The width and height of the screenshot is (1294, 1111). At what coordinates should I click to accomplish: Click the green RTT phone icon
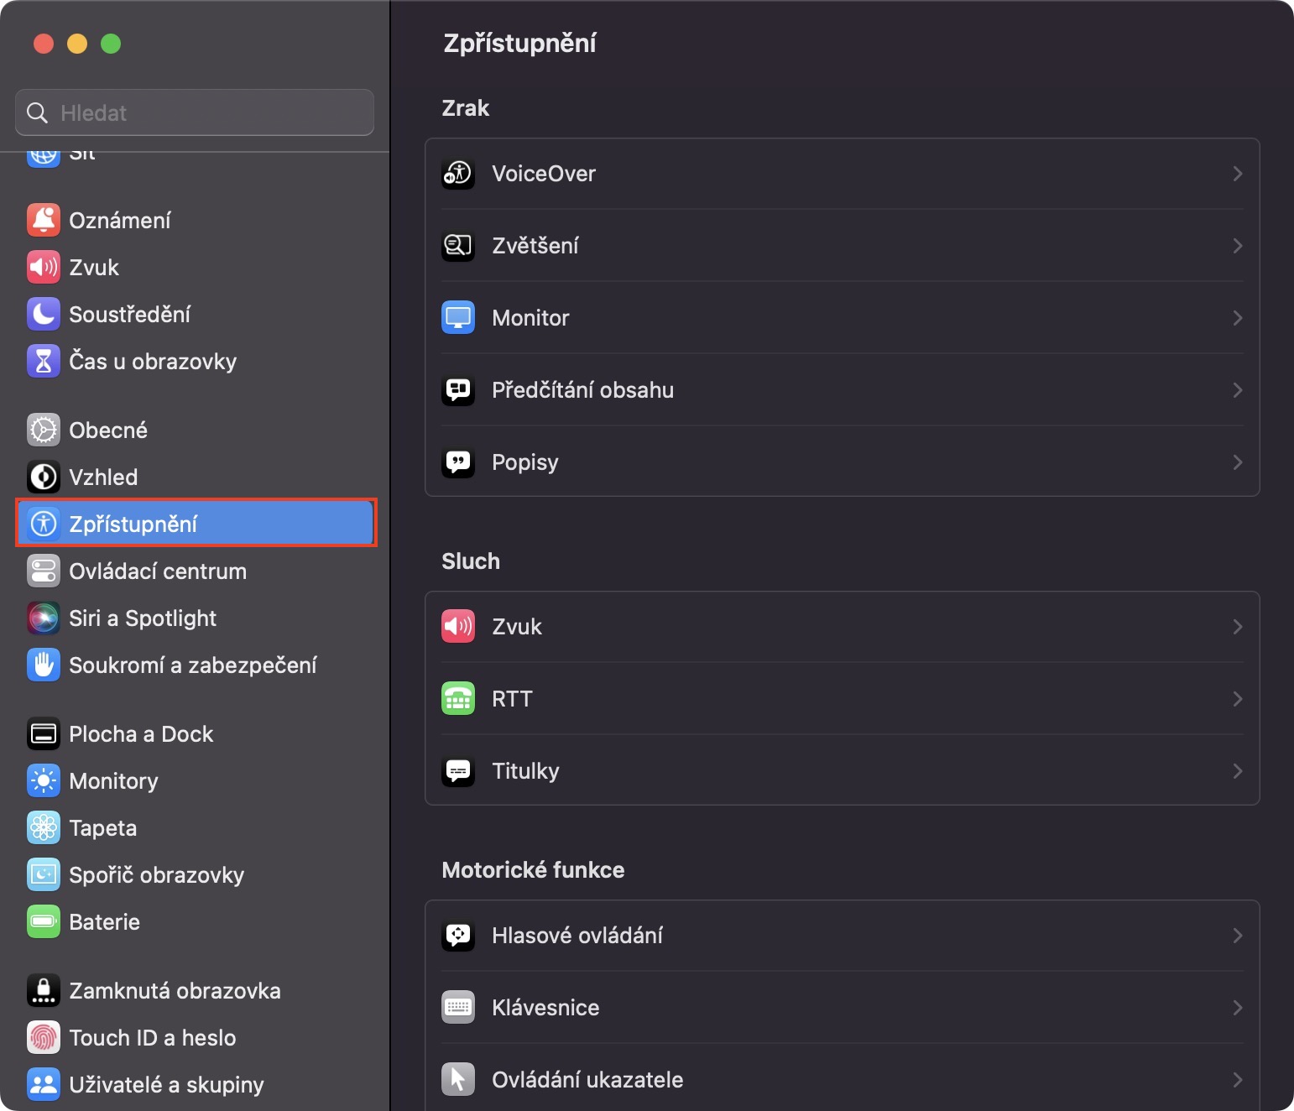point(458,699)
